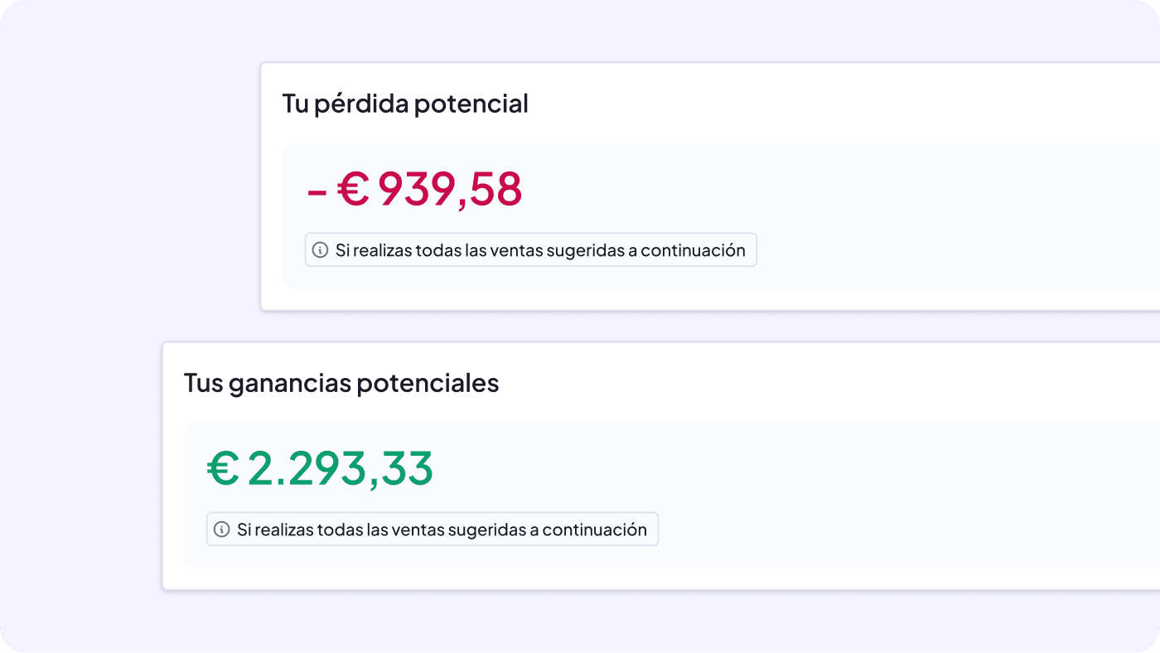Viewport: 1160px width, 653px height.
Task: Click the green euro symbol in the gains amount
Action: [x=223, y=469]
